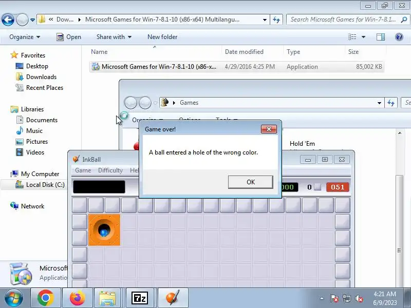Select the Hold 'Em game entry
The image size is (411, 308).
(x=302, y=144)
